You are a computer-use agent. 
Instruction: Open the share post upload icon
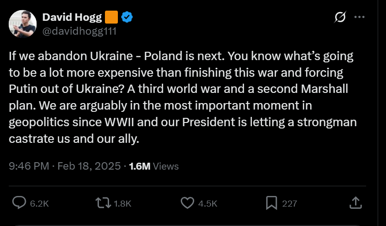click(355, 202)
